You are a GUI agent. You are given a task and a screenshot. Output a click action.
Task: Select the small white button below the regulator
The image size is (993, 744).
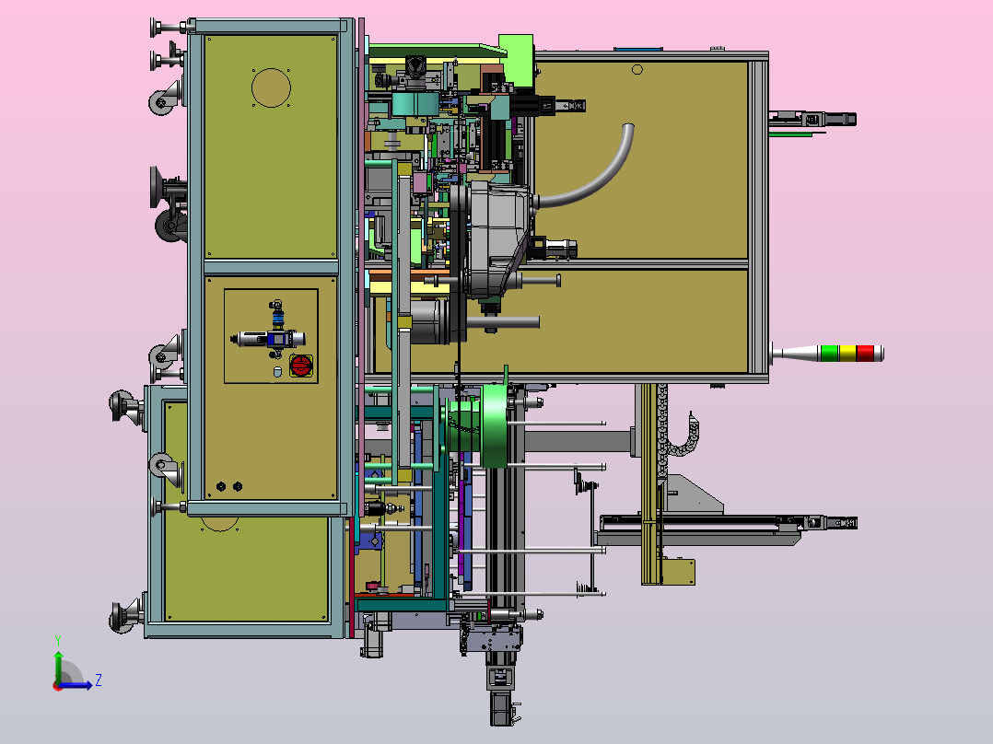(276, 372)
